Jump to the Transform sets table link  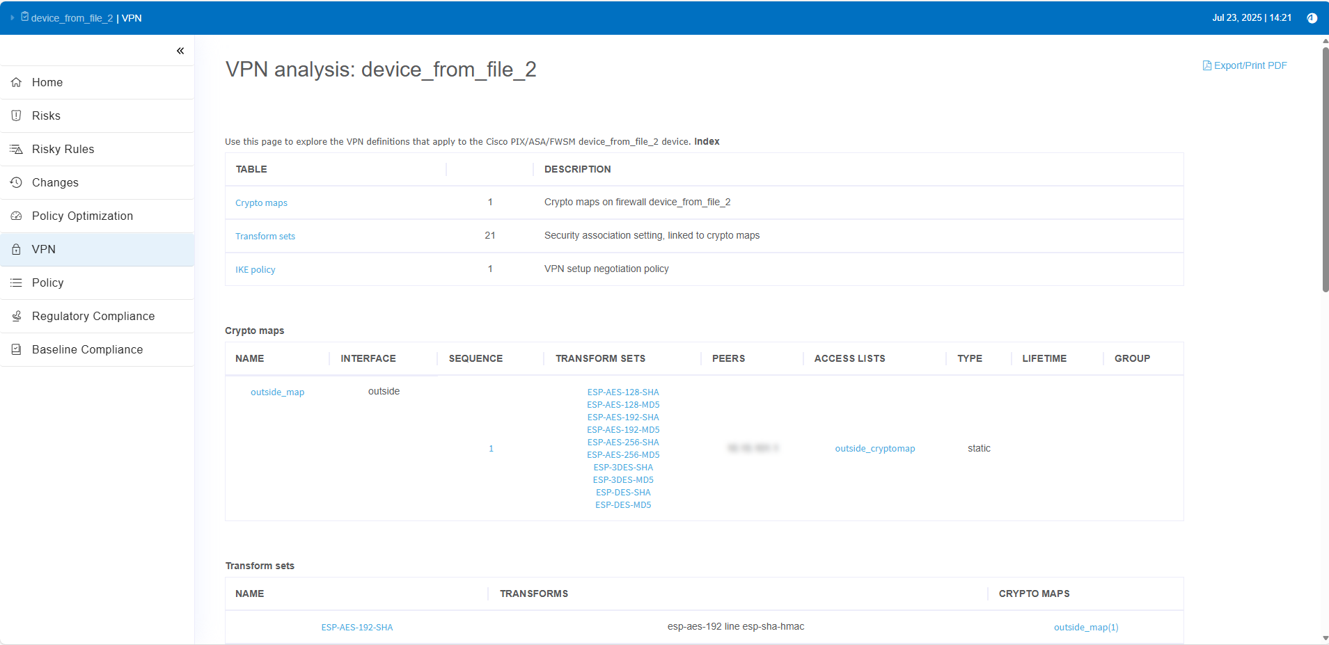click(x=265, y=237)
